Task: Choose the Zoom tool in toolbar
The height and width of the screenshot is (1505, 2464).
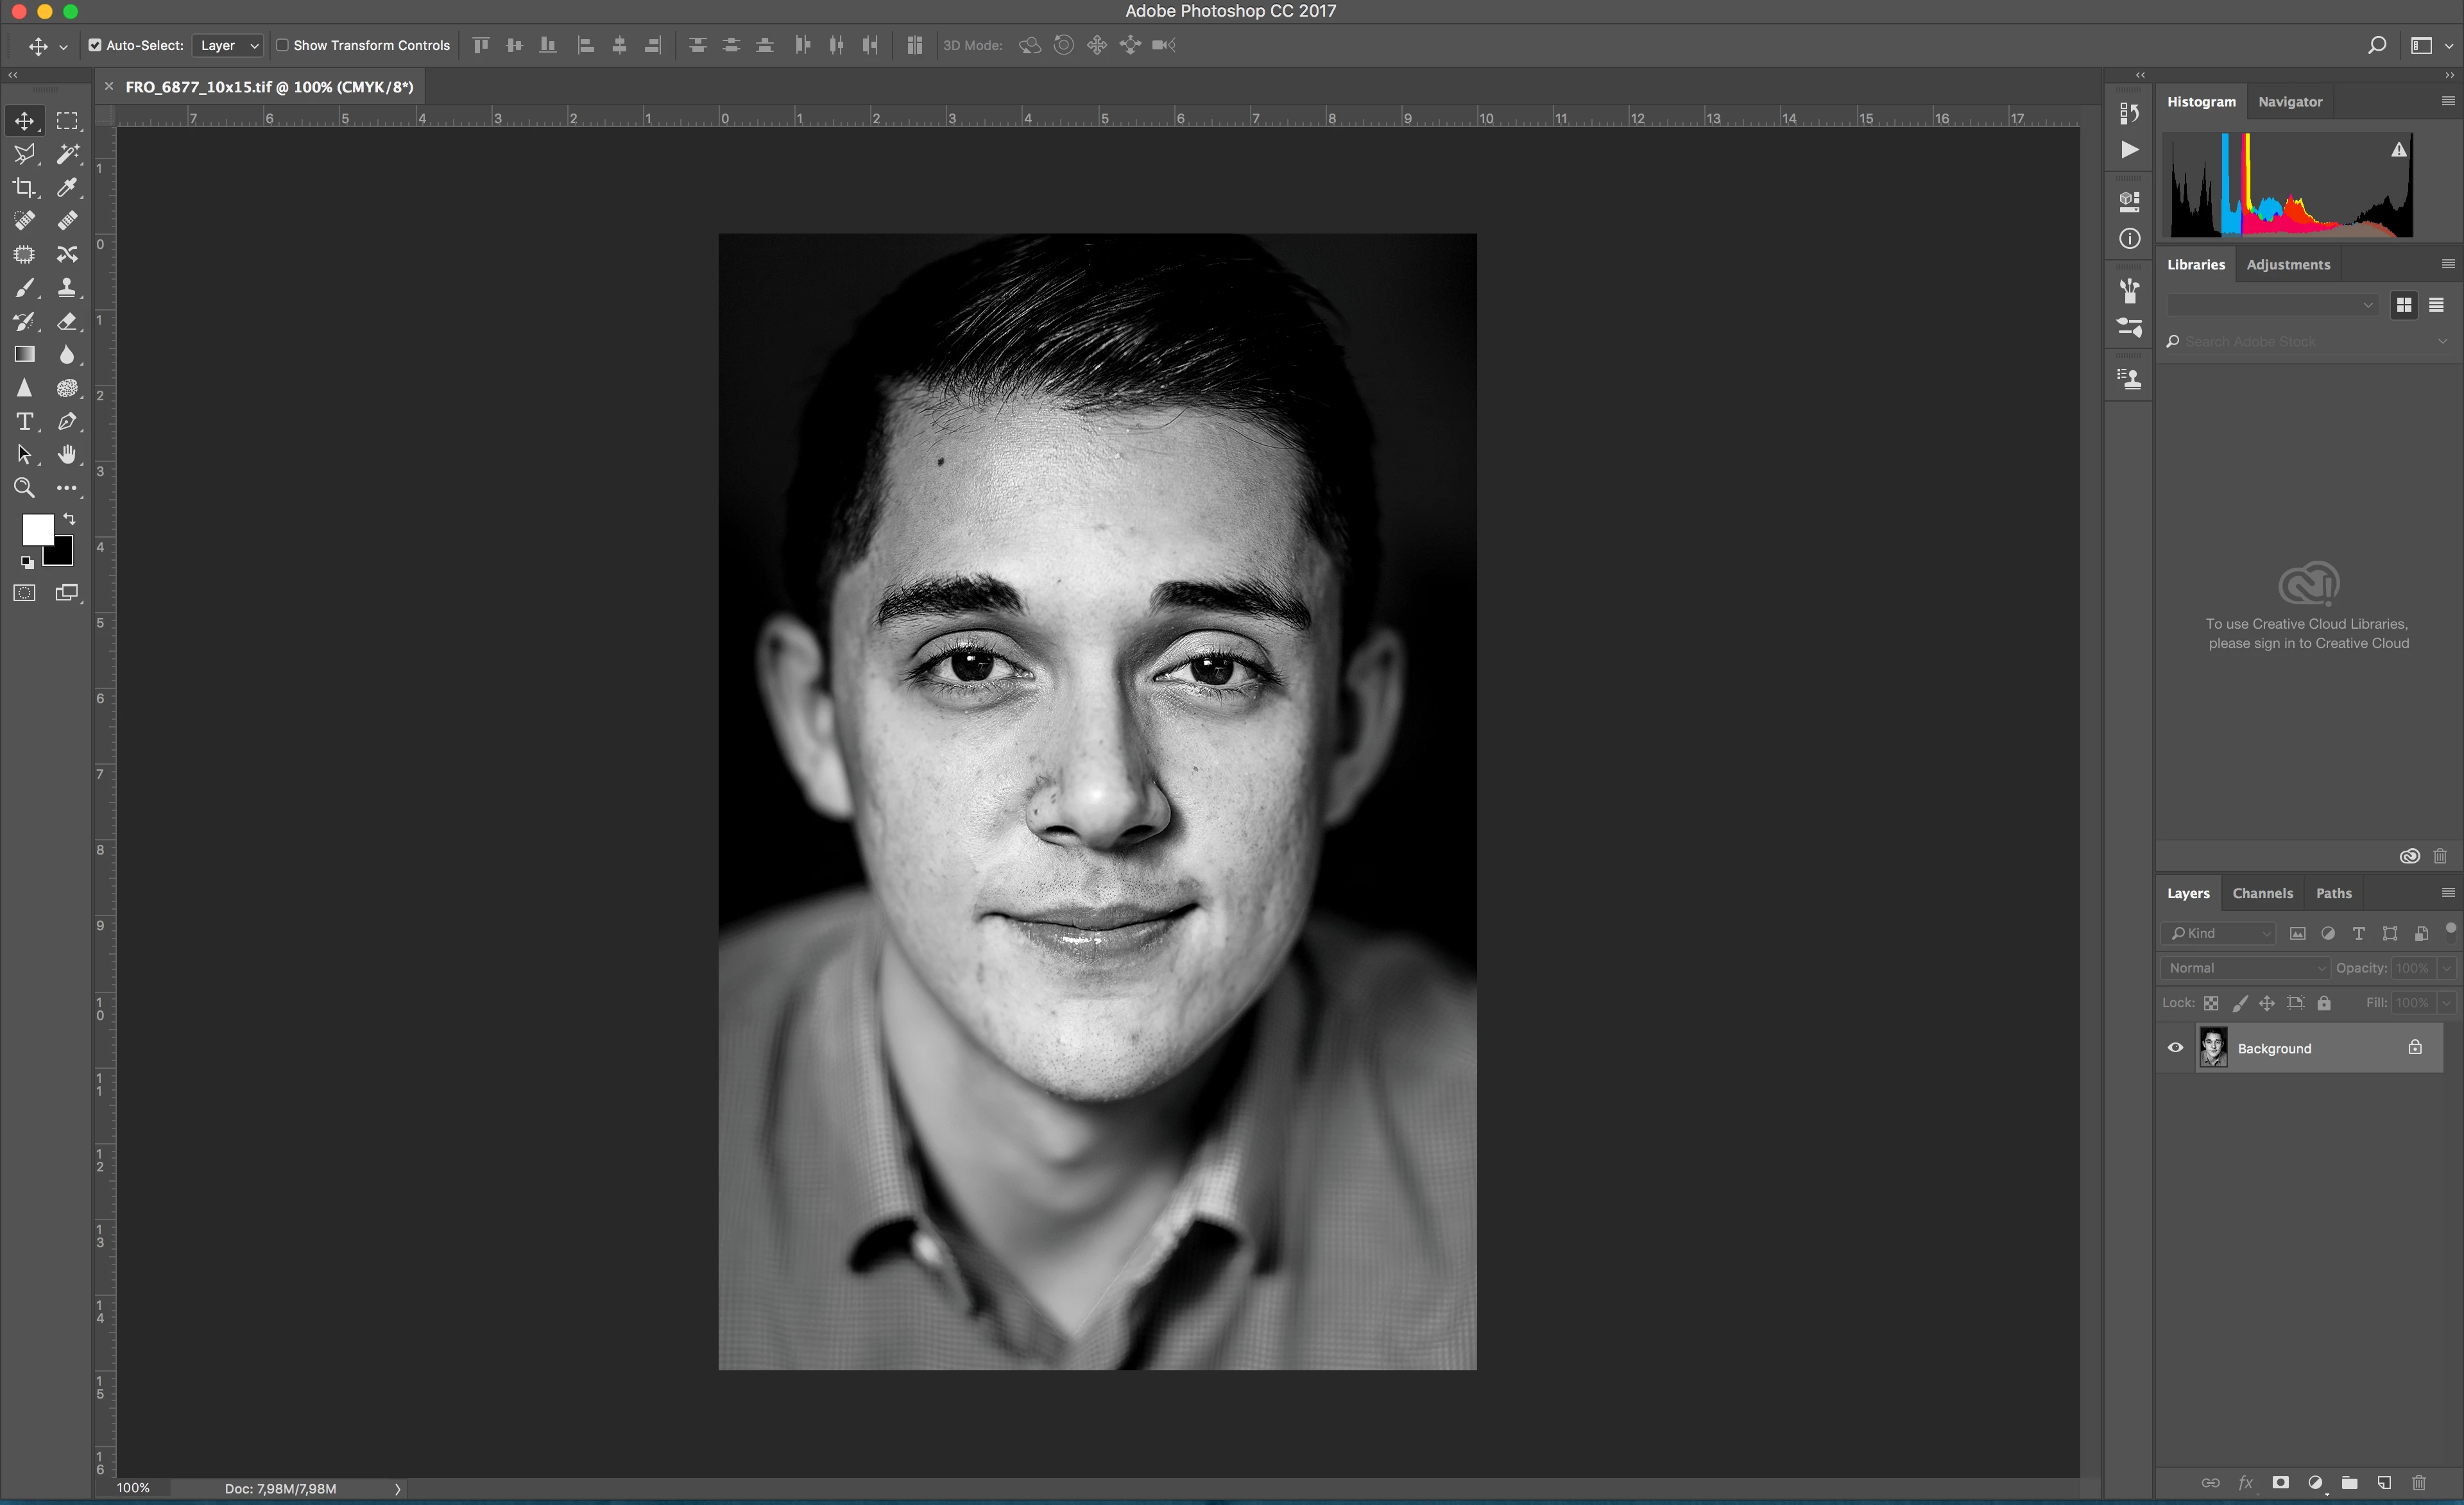Action: click(24, 488)
